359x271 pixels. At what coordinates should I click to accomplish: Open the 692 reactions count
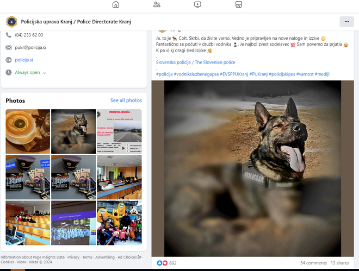(173, 263)
